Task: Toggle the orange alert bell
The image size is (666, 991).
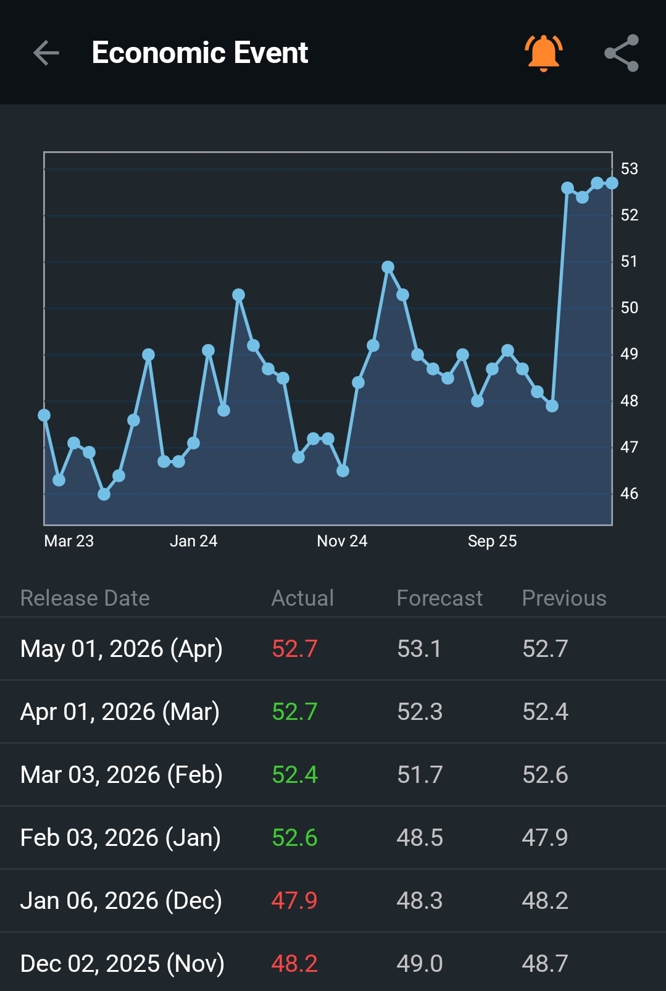Action: (x=543, y=52)
